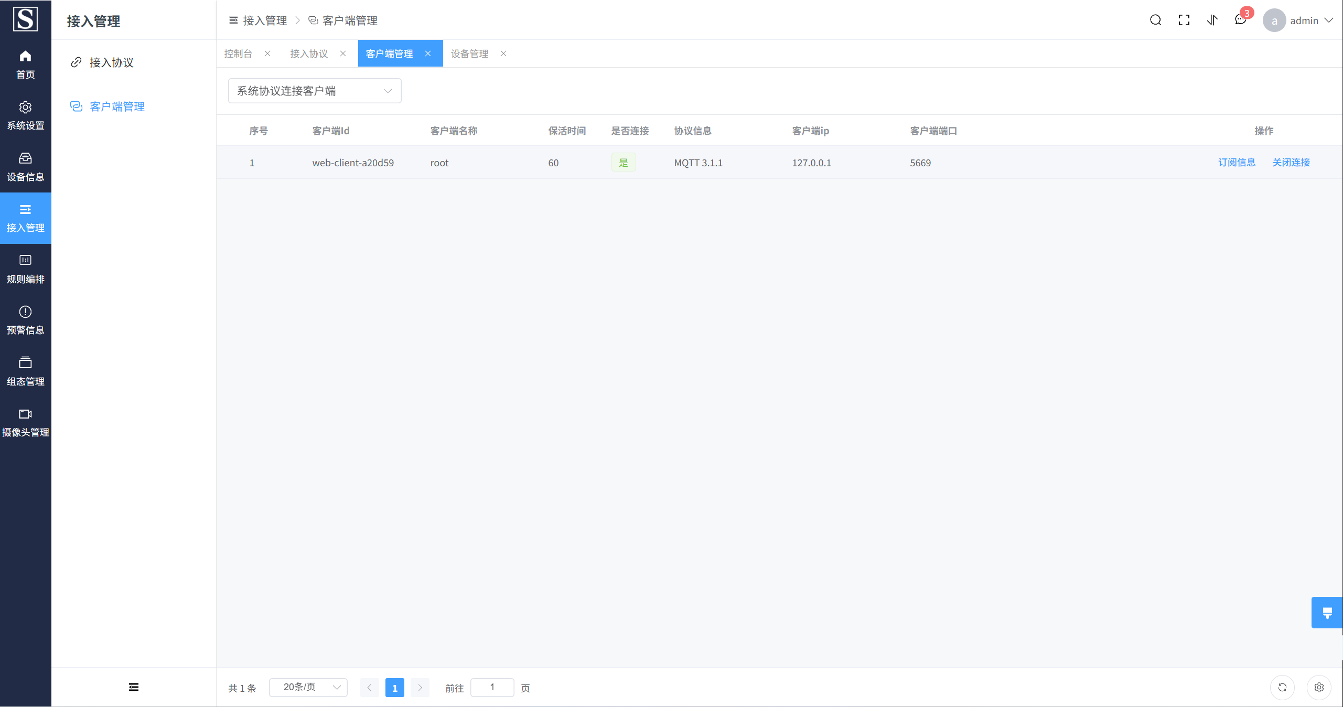This screenshot has height=707, width=1343.
Task: Click 关闭连接 for the root client
Action: click(x=1291, y=163)
